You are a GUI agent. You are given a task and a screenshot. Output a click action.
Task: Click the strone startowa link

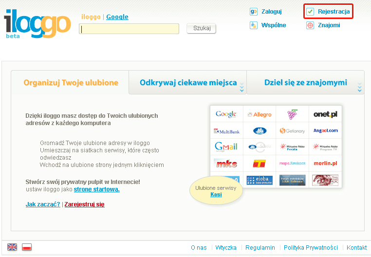[x=96, y=189]
